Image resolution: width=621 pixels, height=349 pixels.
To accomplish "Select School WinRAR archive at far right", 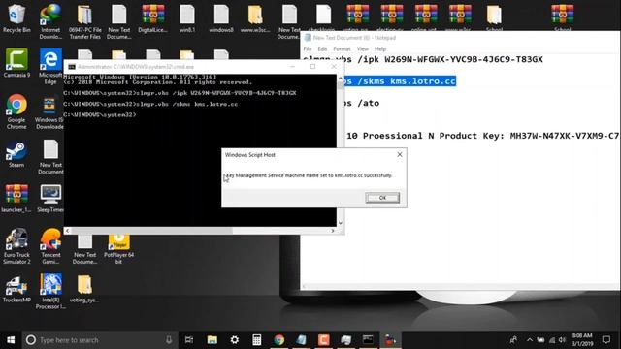I will (563, 16).
